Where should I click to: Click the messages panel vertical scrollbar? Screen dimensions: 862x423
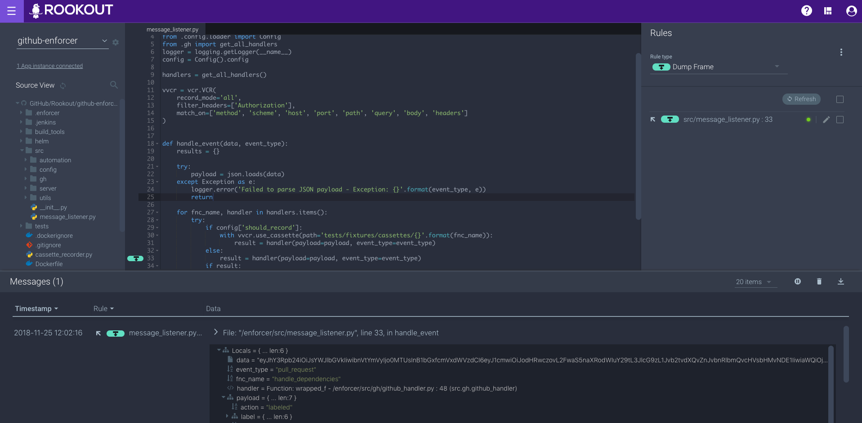pyautogui.click(x=846, y=354)
